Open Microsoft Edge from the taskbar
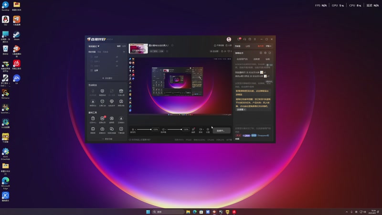The width and height of the screenshot is (382, 215). pos(195,212)
